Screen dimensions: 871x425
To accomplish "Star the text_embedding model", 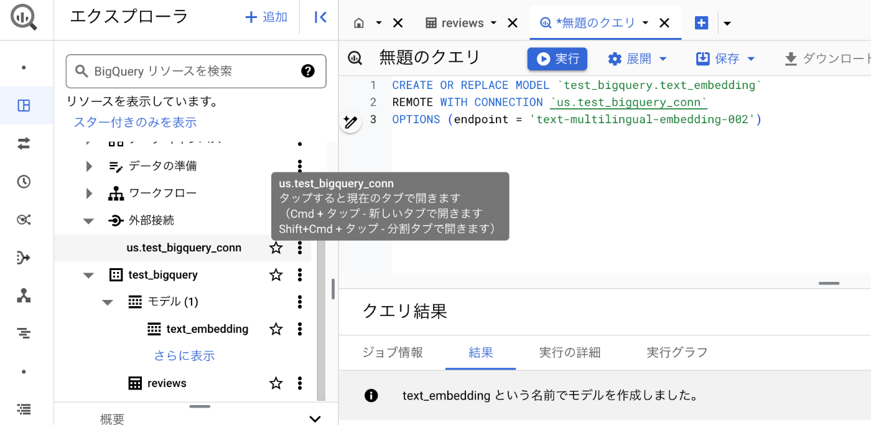I will 276,329.
